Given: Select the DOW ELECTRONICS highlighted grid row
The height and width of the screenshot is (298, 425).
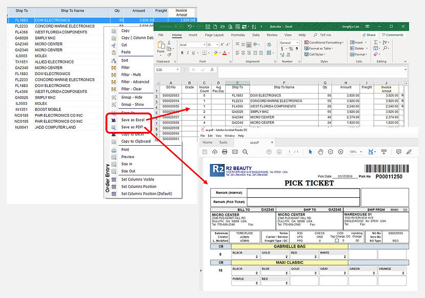Looking at the screenshot, I should [102, 20].
